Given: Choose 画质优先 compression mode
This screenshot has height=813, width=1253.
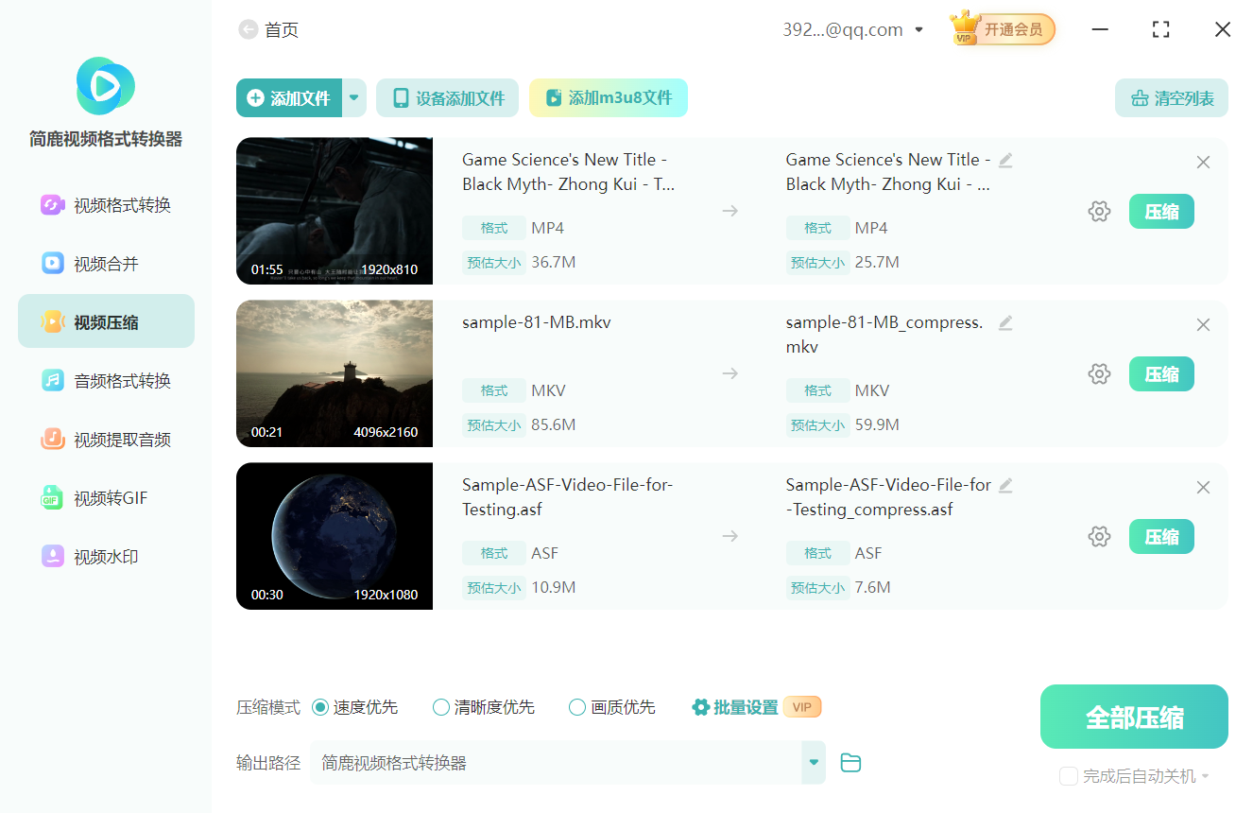Looking at the screenshot, I should [x=577, y=707].
